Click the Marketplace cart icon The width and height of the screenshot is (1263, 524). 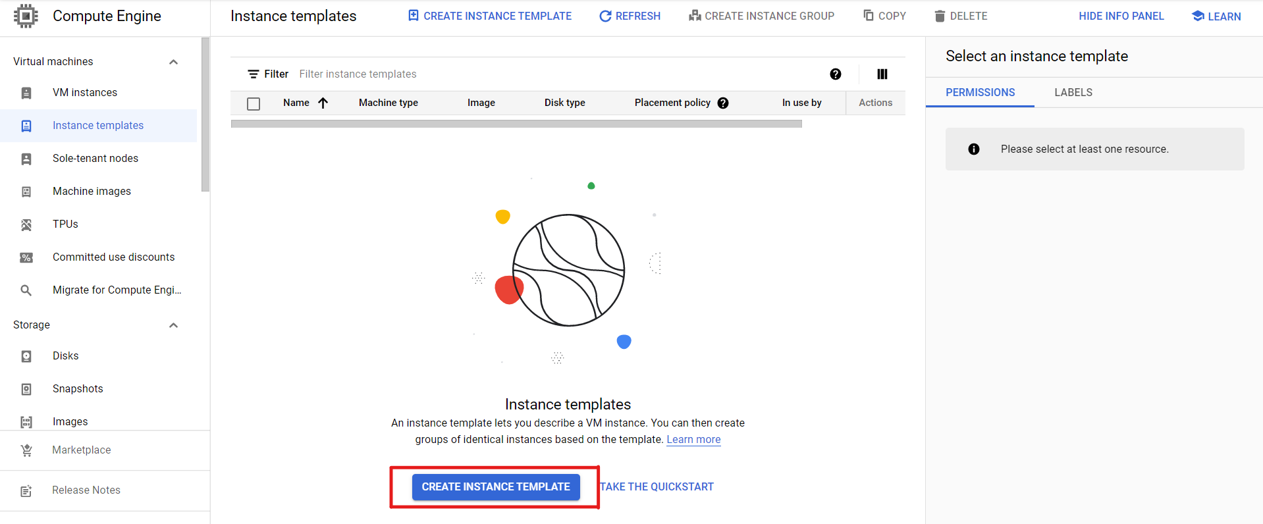[x=26, y=450]
